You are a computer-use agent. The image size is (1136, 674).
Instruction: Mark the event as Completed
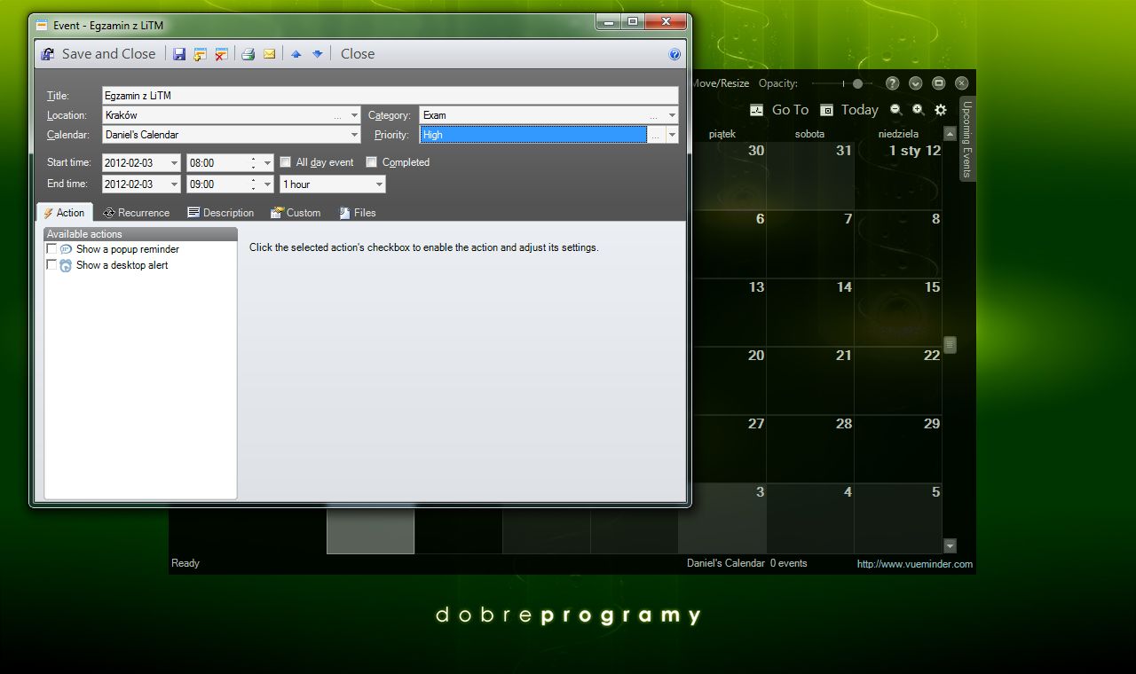tap(372, 162)
